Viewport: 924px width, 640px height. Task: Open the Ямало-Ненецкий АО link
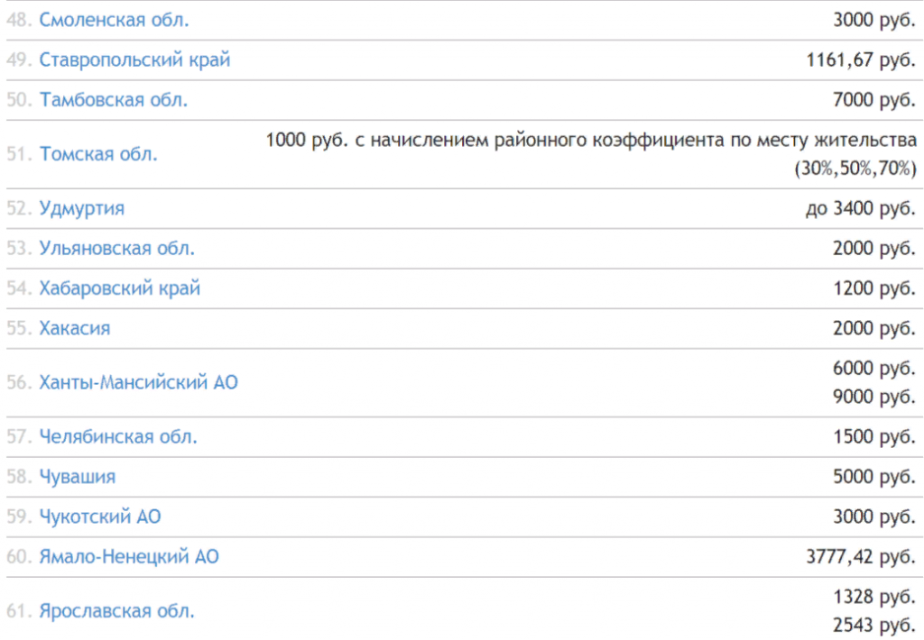pyautogui.click(x=129, y=557)
